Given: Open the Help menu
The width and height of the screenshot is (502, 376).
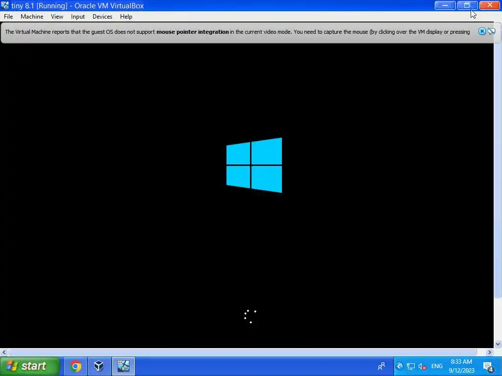Looking at the screenshot, I should tap(126, 17).
